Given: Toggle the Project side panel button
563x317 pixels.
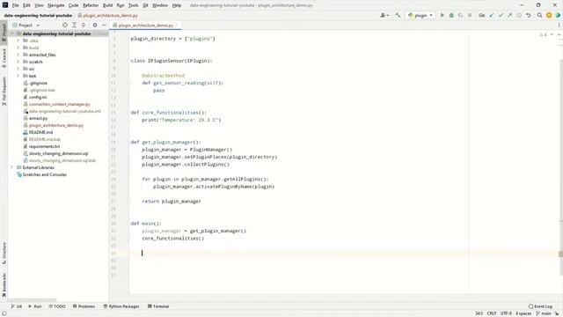Looking at the screenshot, I should point(4,32).
